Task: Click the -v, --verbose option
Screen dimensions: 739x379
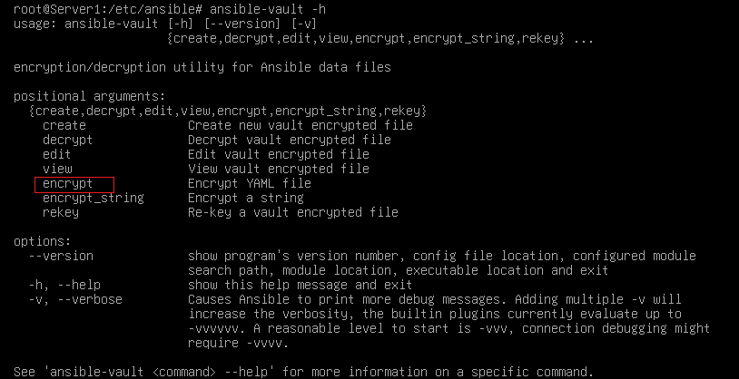Action: [75, 299]
